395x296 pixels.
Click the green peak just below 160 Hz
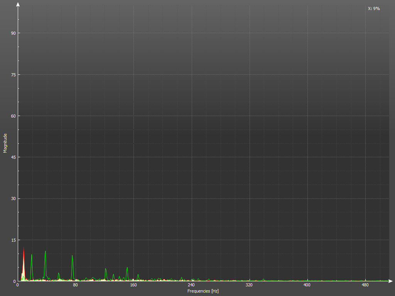click(x=127, y=273)
